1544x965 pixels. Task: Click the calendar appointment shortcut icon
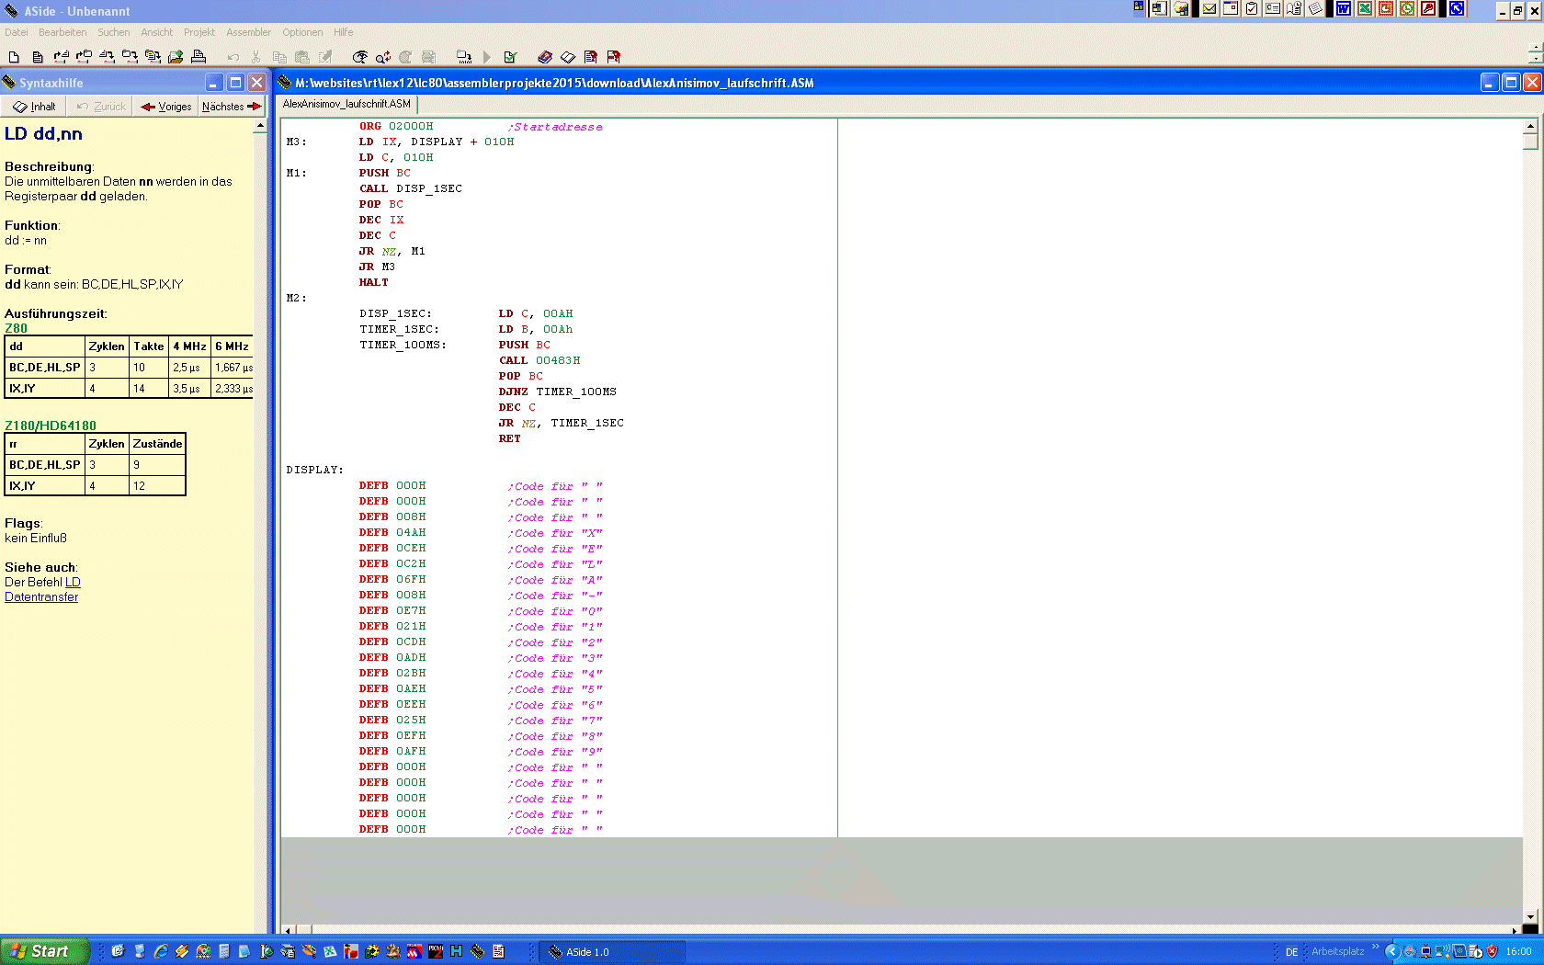(x=1231, y=9)
